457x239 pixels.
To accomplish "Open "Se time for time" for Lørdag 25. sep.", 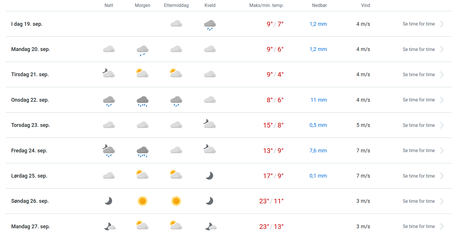I will 418,176.
